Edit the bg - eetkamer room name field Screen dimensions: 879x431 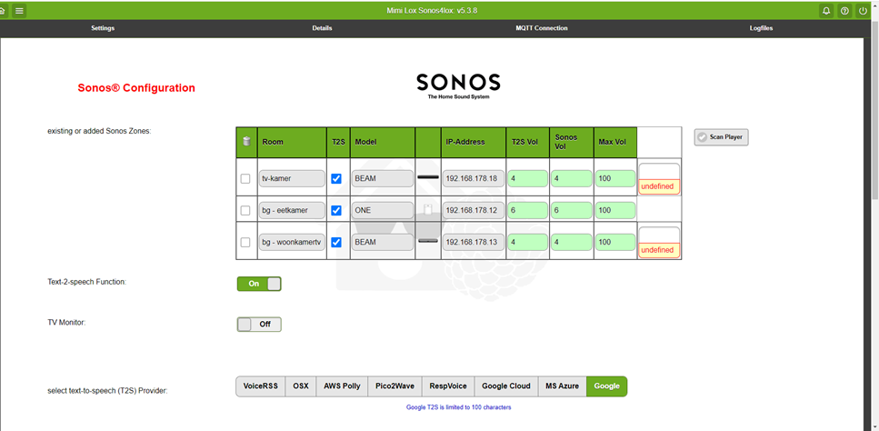click(292, 210)
